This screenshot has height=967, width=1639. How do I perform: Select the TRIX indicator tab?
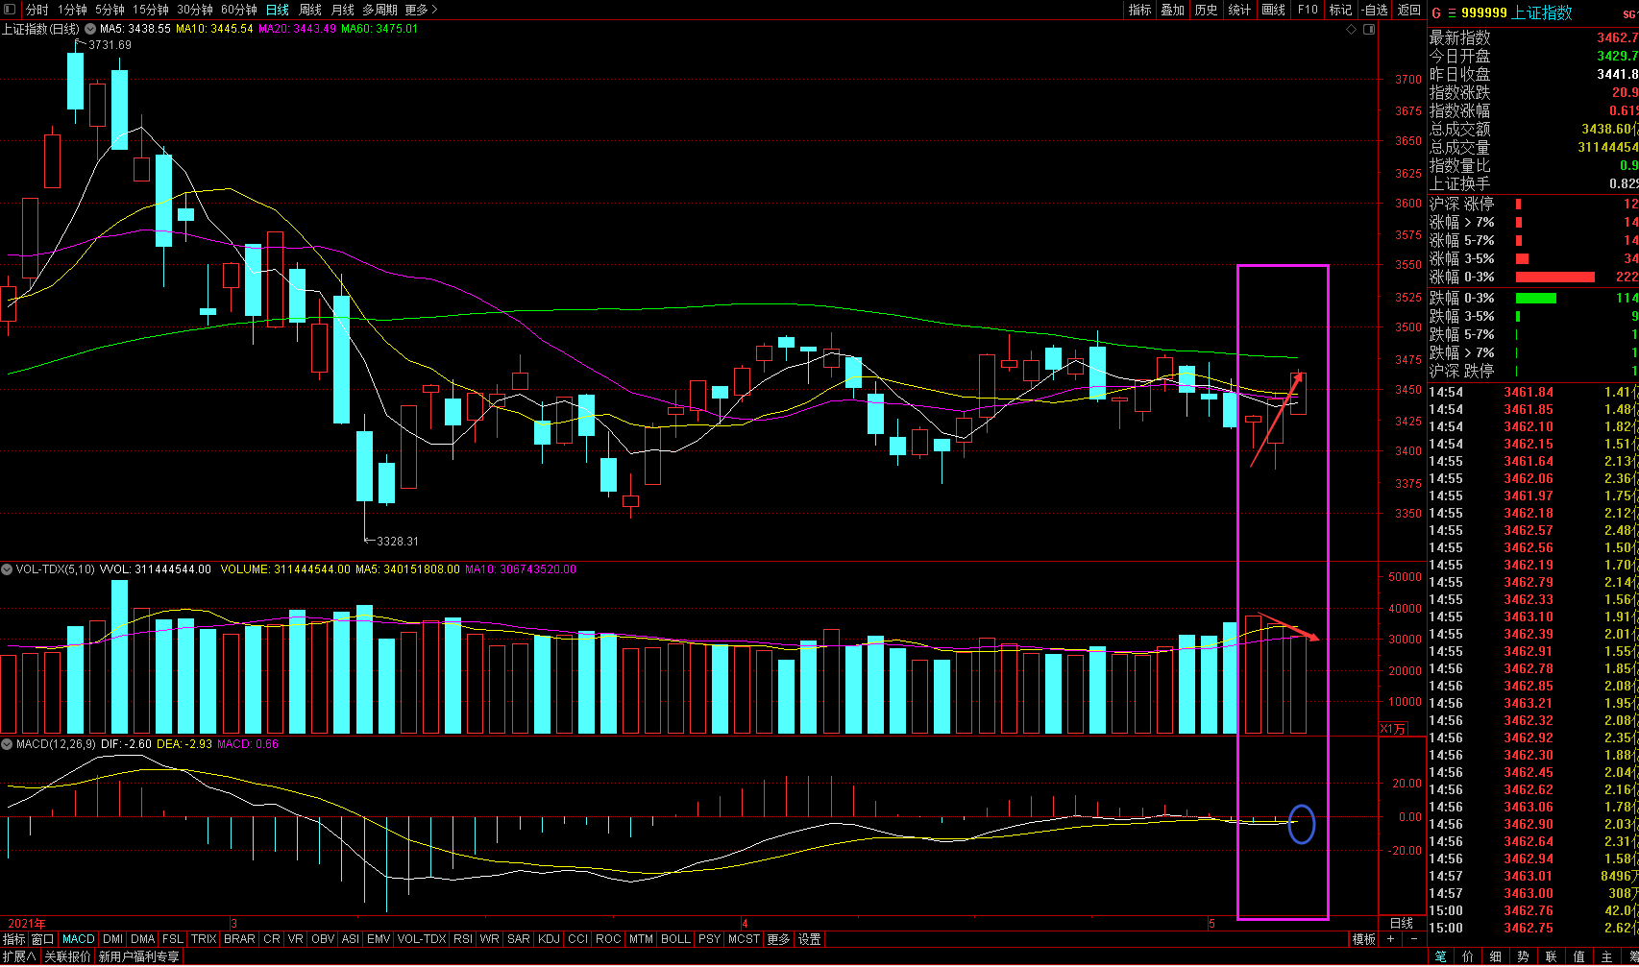tap(204, 939)
